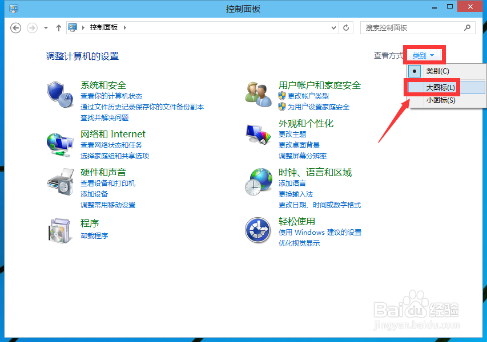Maximize the Control Panel window
The image size is (487, 342).
450,6
